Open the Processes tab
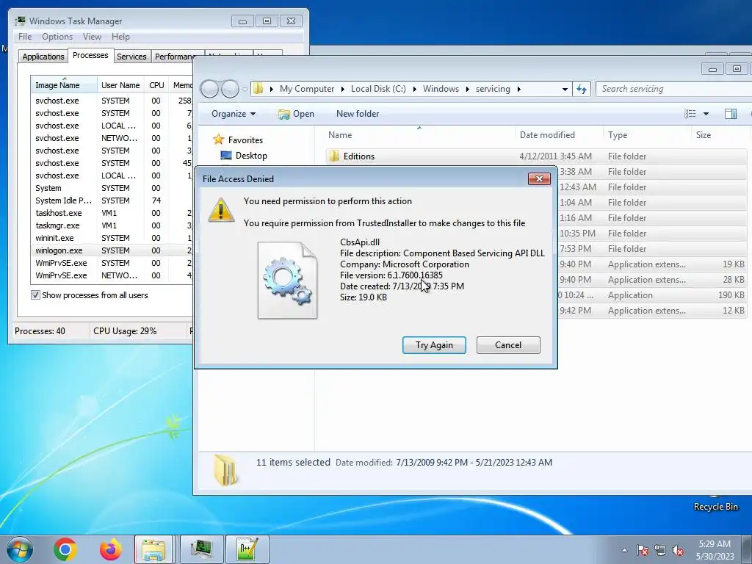 (x=90, y=55)
